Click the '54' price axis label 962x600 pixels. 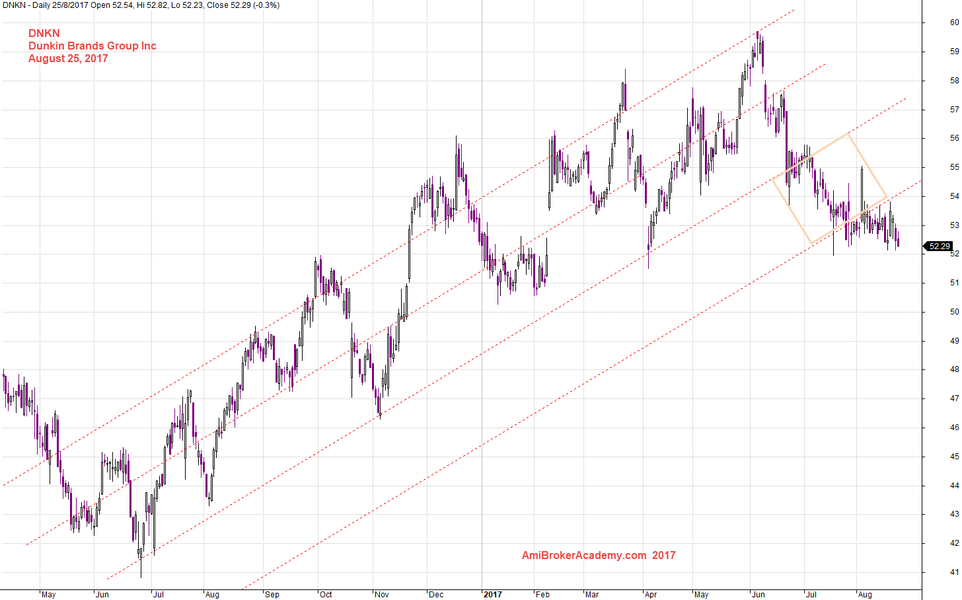point(954,196)
